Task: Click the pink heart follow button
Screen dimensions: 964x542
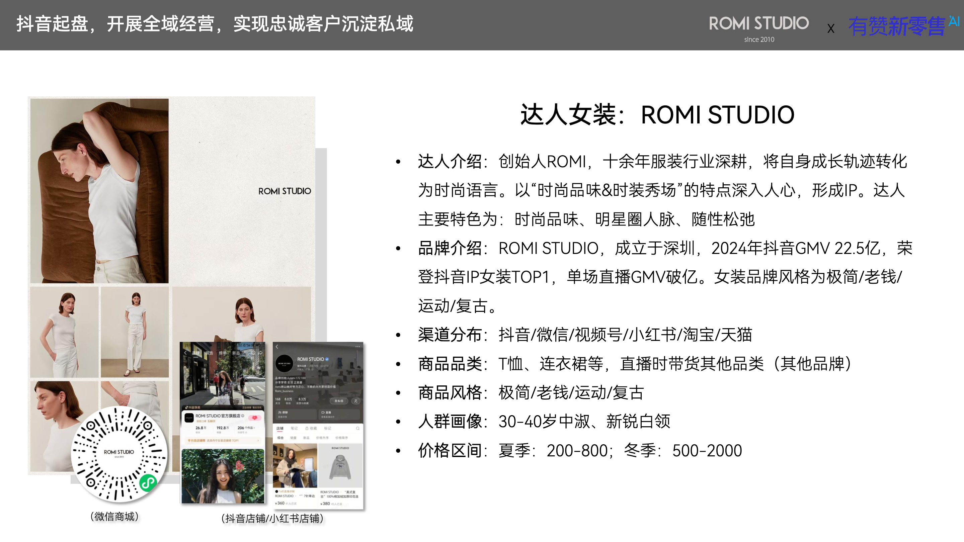Action: [x=255, y=418]
